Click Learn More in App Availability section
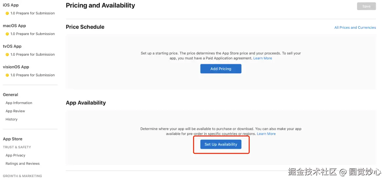 tap(266, 134)
